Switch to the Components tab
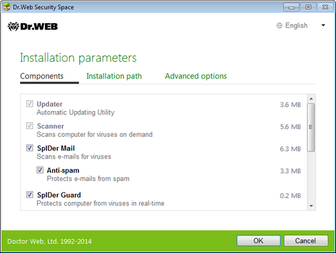 (42, 76)
